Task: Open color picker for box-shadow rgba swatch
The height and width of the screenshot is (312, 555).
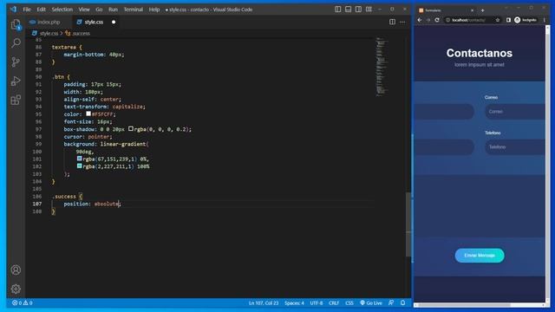Action: tap(131, 129)
